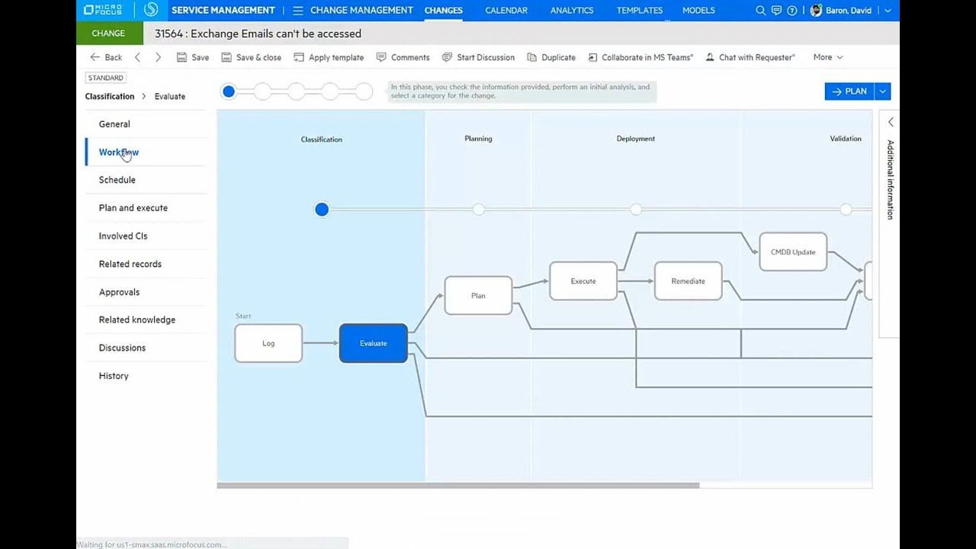Click Apply template
This screenshot has width=976, height=549.
point(329,57)
